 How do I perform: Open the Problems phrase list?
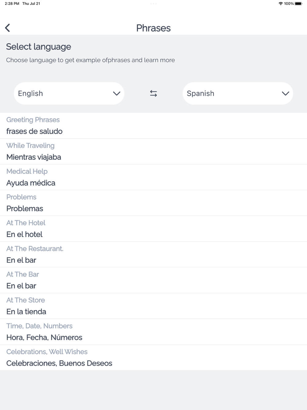pos(153,203)
